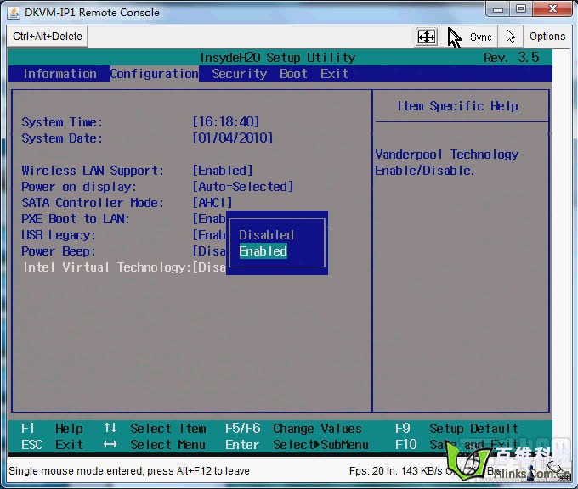Select the Boot menu tab
The image size is (578, 489).
coord(293,74)
